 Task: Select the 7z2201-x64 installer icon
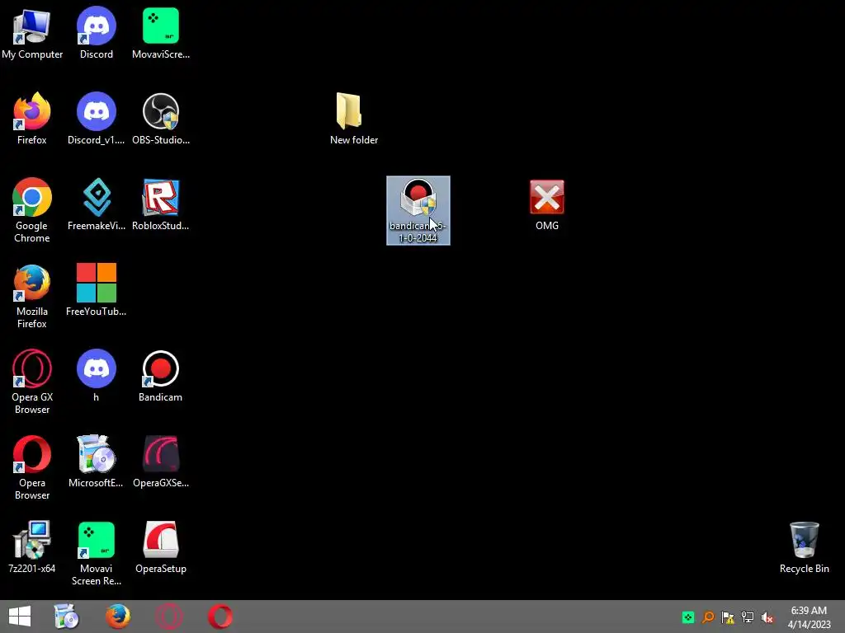[x=32, y=547]
